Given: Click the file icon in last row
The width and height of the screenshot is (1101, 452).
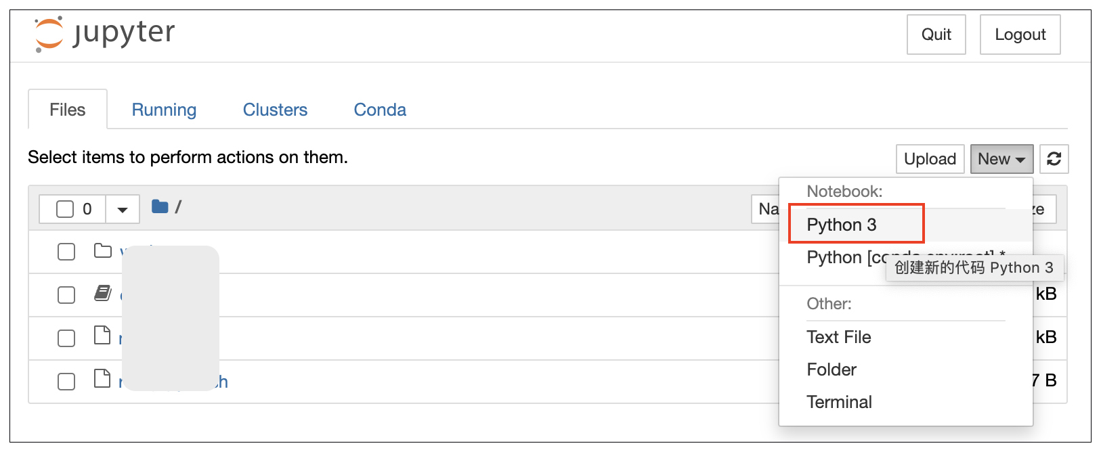Looking at the screenshot, I should pyautogui.click(x=102, y=379).
